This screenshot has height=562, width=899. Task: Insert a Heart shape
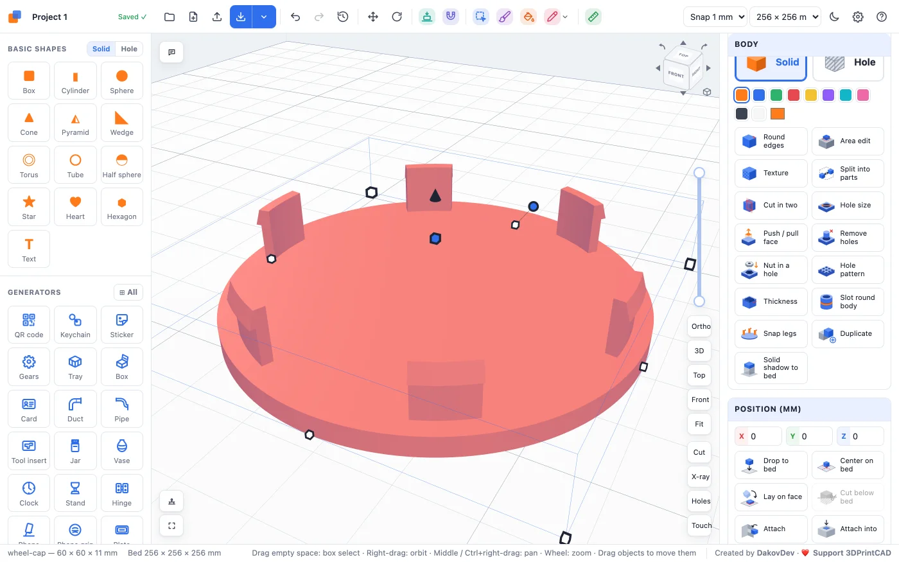[75, 207]
